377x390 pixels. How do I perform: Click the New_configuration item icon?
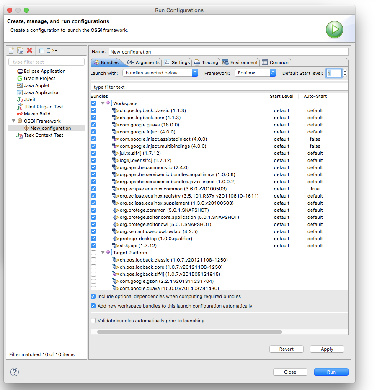tap(27, 128)
